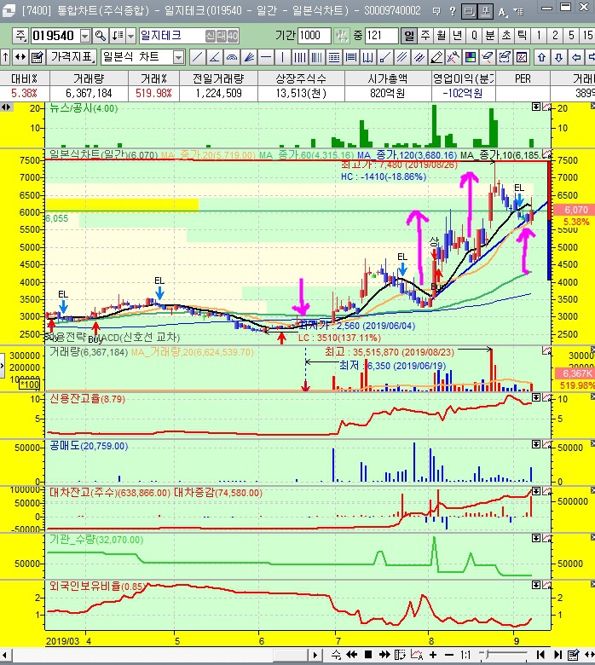Jump to chart end icon

point(557,655)
